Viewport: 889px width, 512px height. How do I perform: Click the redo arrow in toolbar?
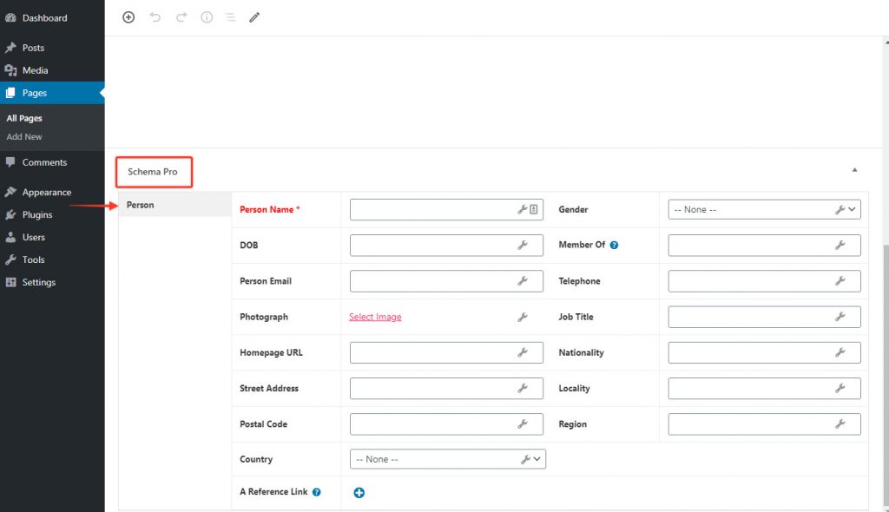[x=181, y=17]
